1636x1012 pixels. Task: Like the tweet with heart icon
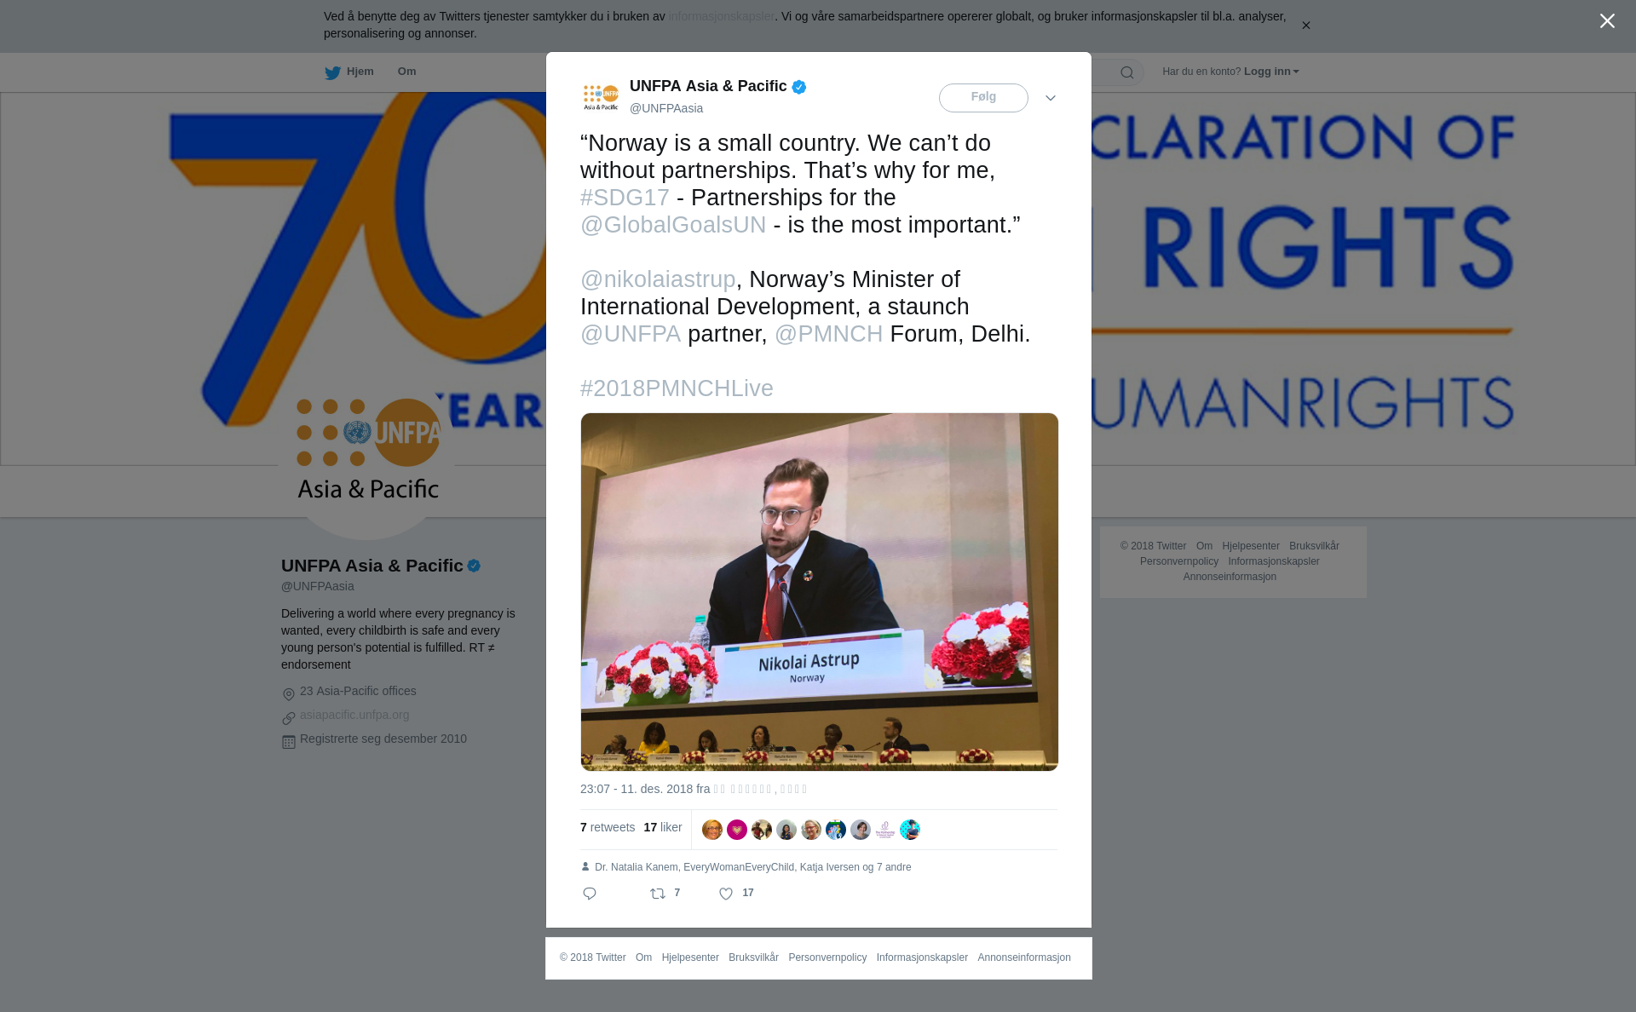726,894
